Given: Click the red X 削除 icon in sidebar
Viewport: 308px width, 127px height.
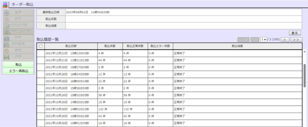Looking at the screenshot, I should coord(6,18).
